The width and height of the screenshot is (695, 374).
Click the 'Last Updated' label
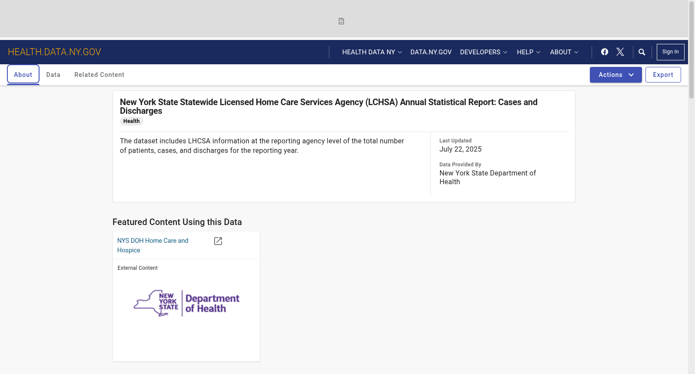tap(455, 141)
